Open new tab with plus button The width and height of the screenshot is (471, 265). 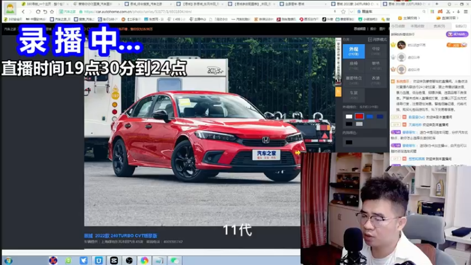tap(437, 4)
